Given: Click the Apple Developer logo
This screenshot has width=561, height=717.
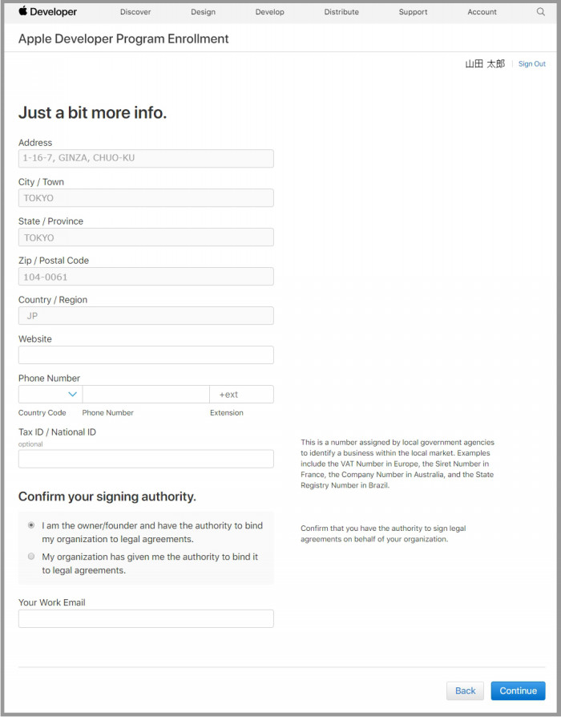Looking at the screenshot, I should coord(47,11).
